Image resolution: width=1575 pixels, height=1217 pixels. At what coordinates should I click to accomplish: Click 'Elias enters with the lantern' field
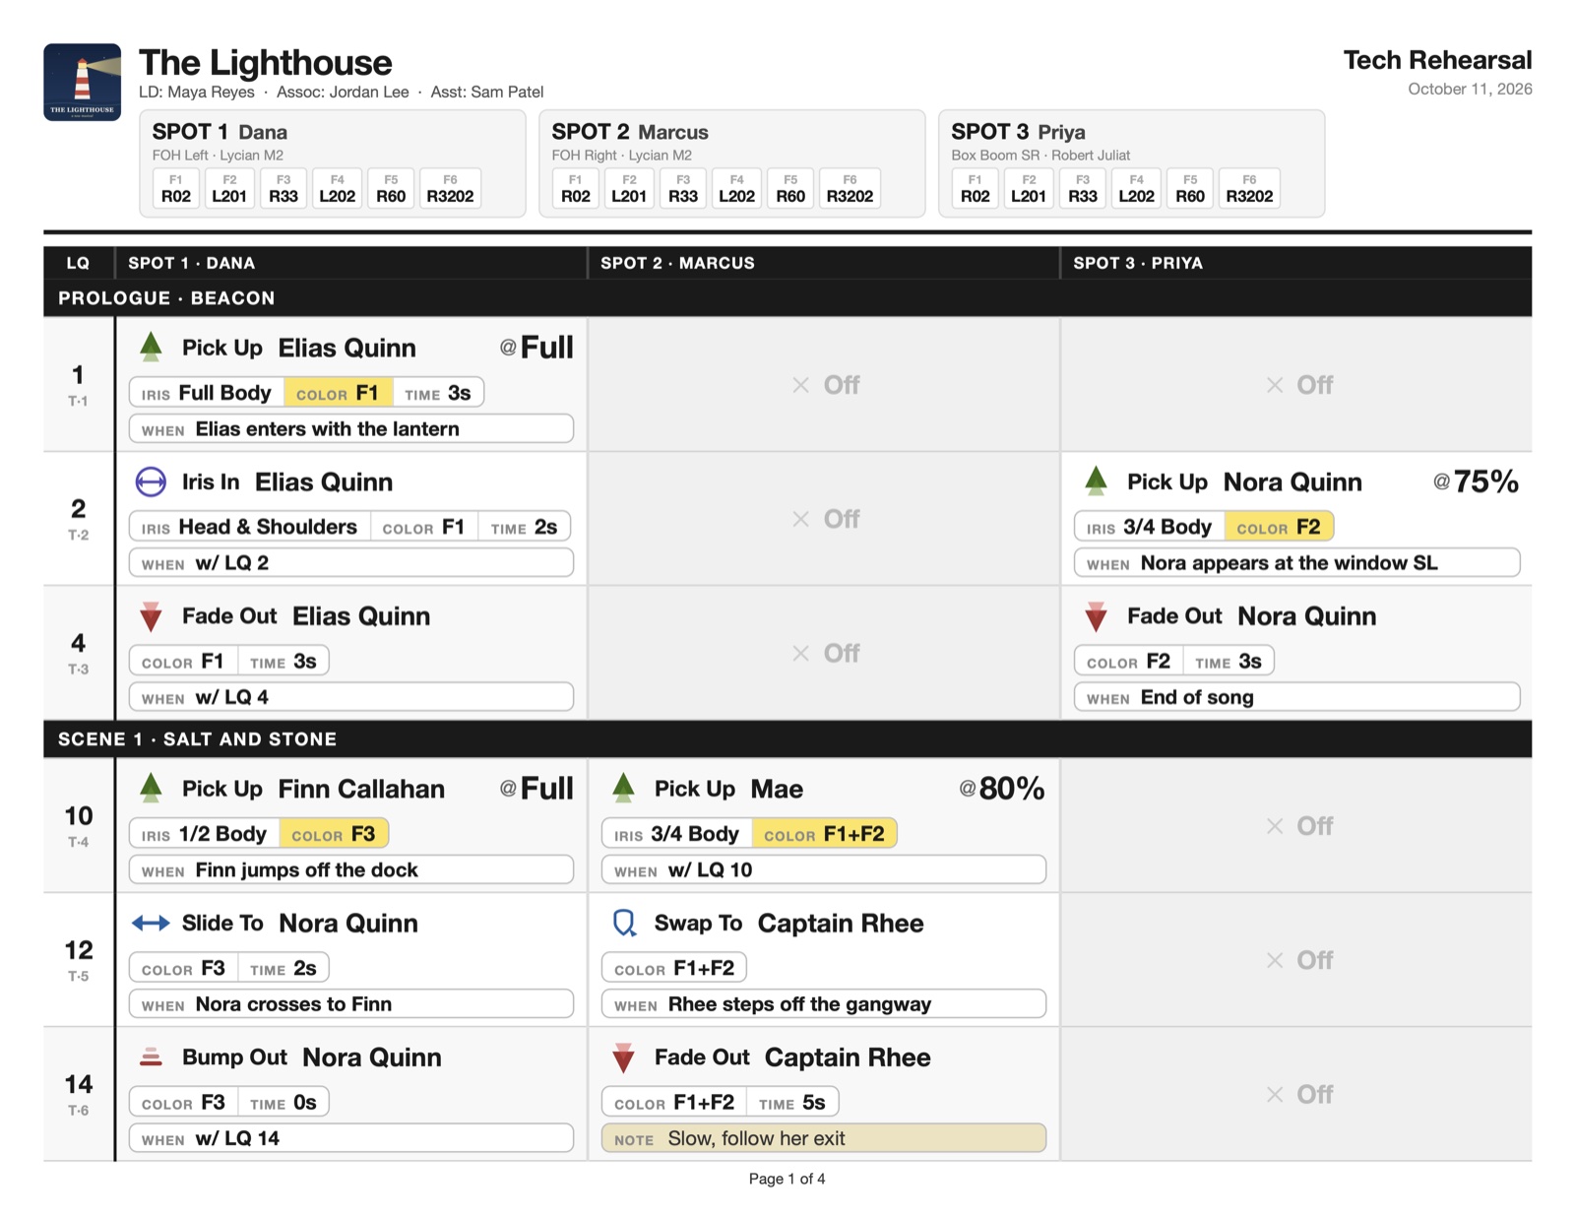[351, 429]
